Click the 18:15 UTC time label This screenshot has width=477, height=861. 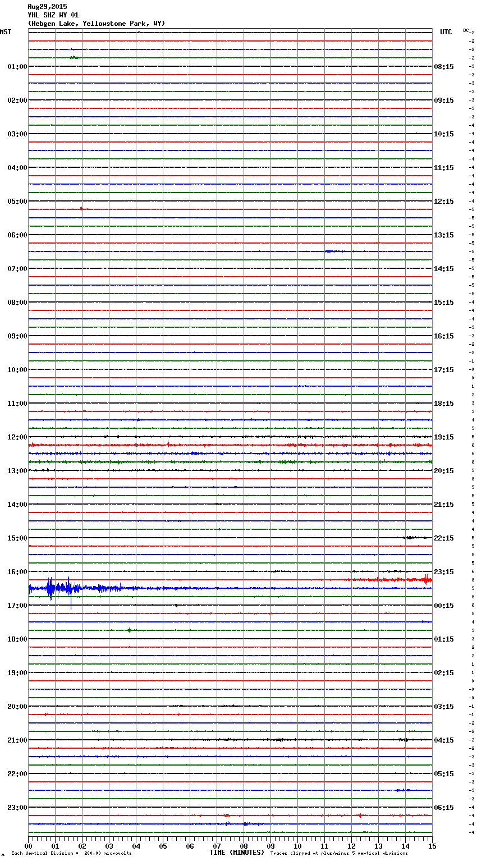pyautogui.click(x=444, y=404)
